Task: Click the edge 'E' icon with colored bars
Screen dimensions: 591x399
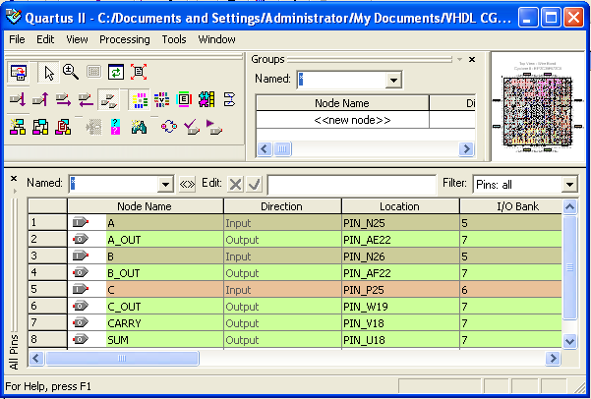Action: pos(184,99)
